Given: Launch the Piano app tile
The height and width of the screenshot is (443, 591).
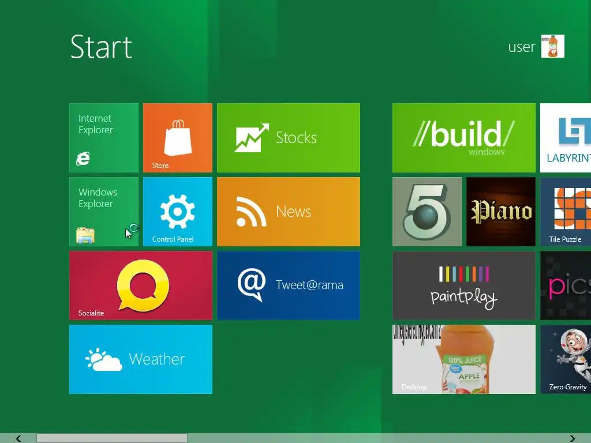Looking at the screenshot, I should point(500,212).
